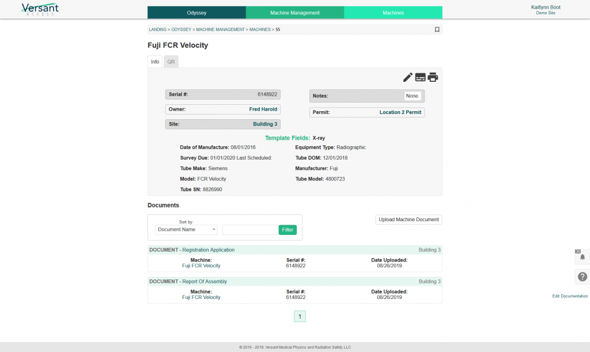Click Tube Model 4800723 text
590x352 pixels.
pyautogui.click(x=320, y=179)
